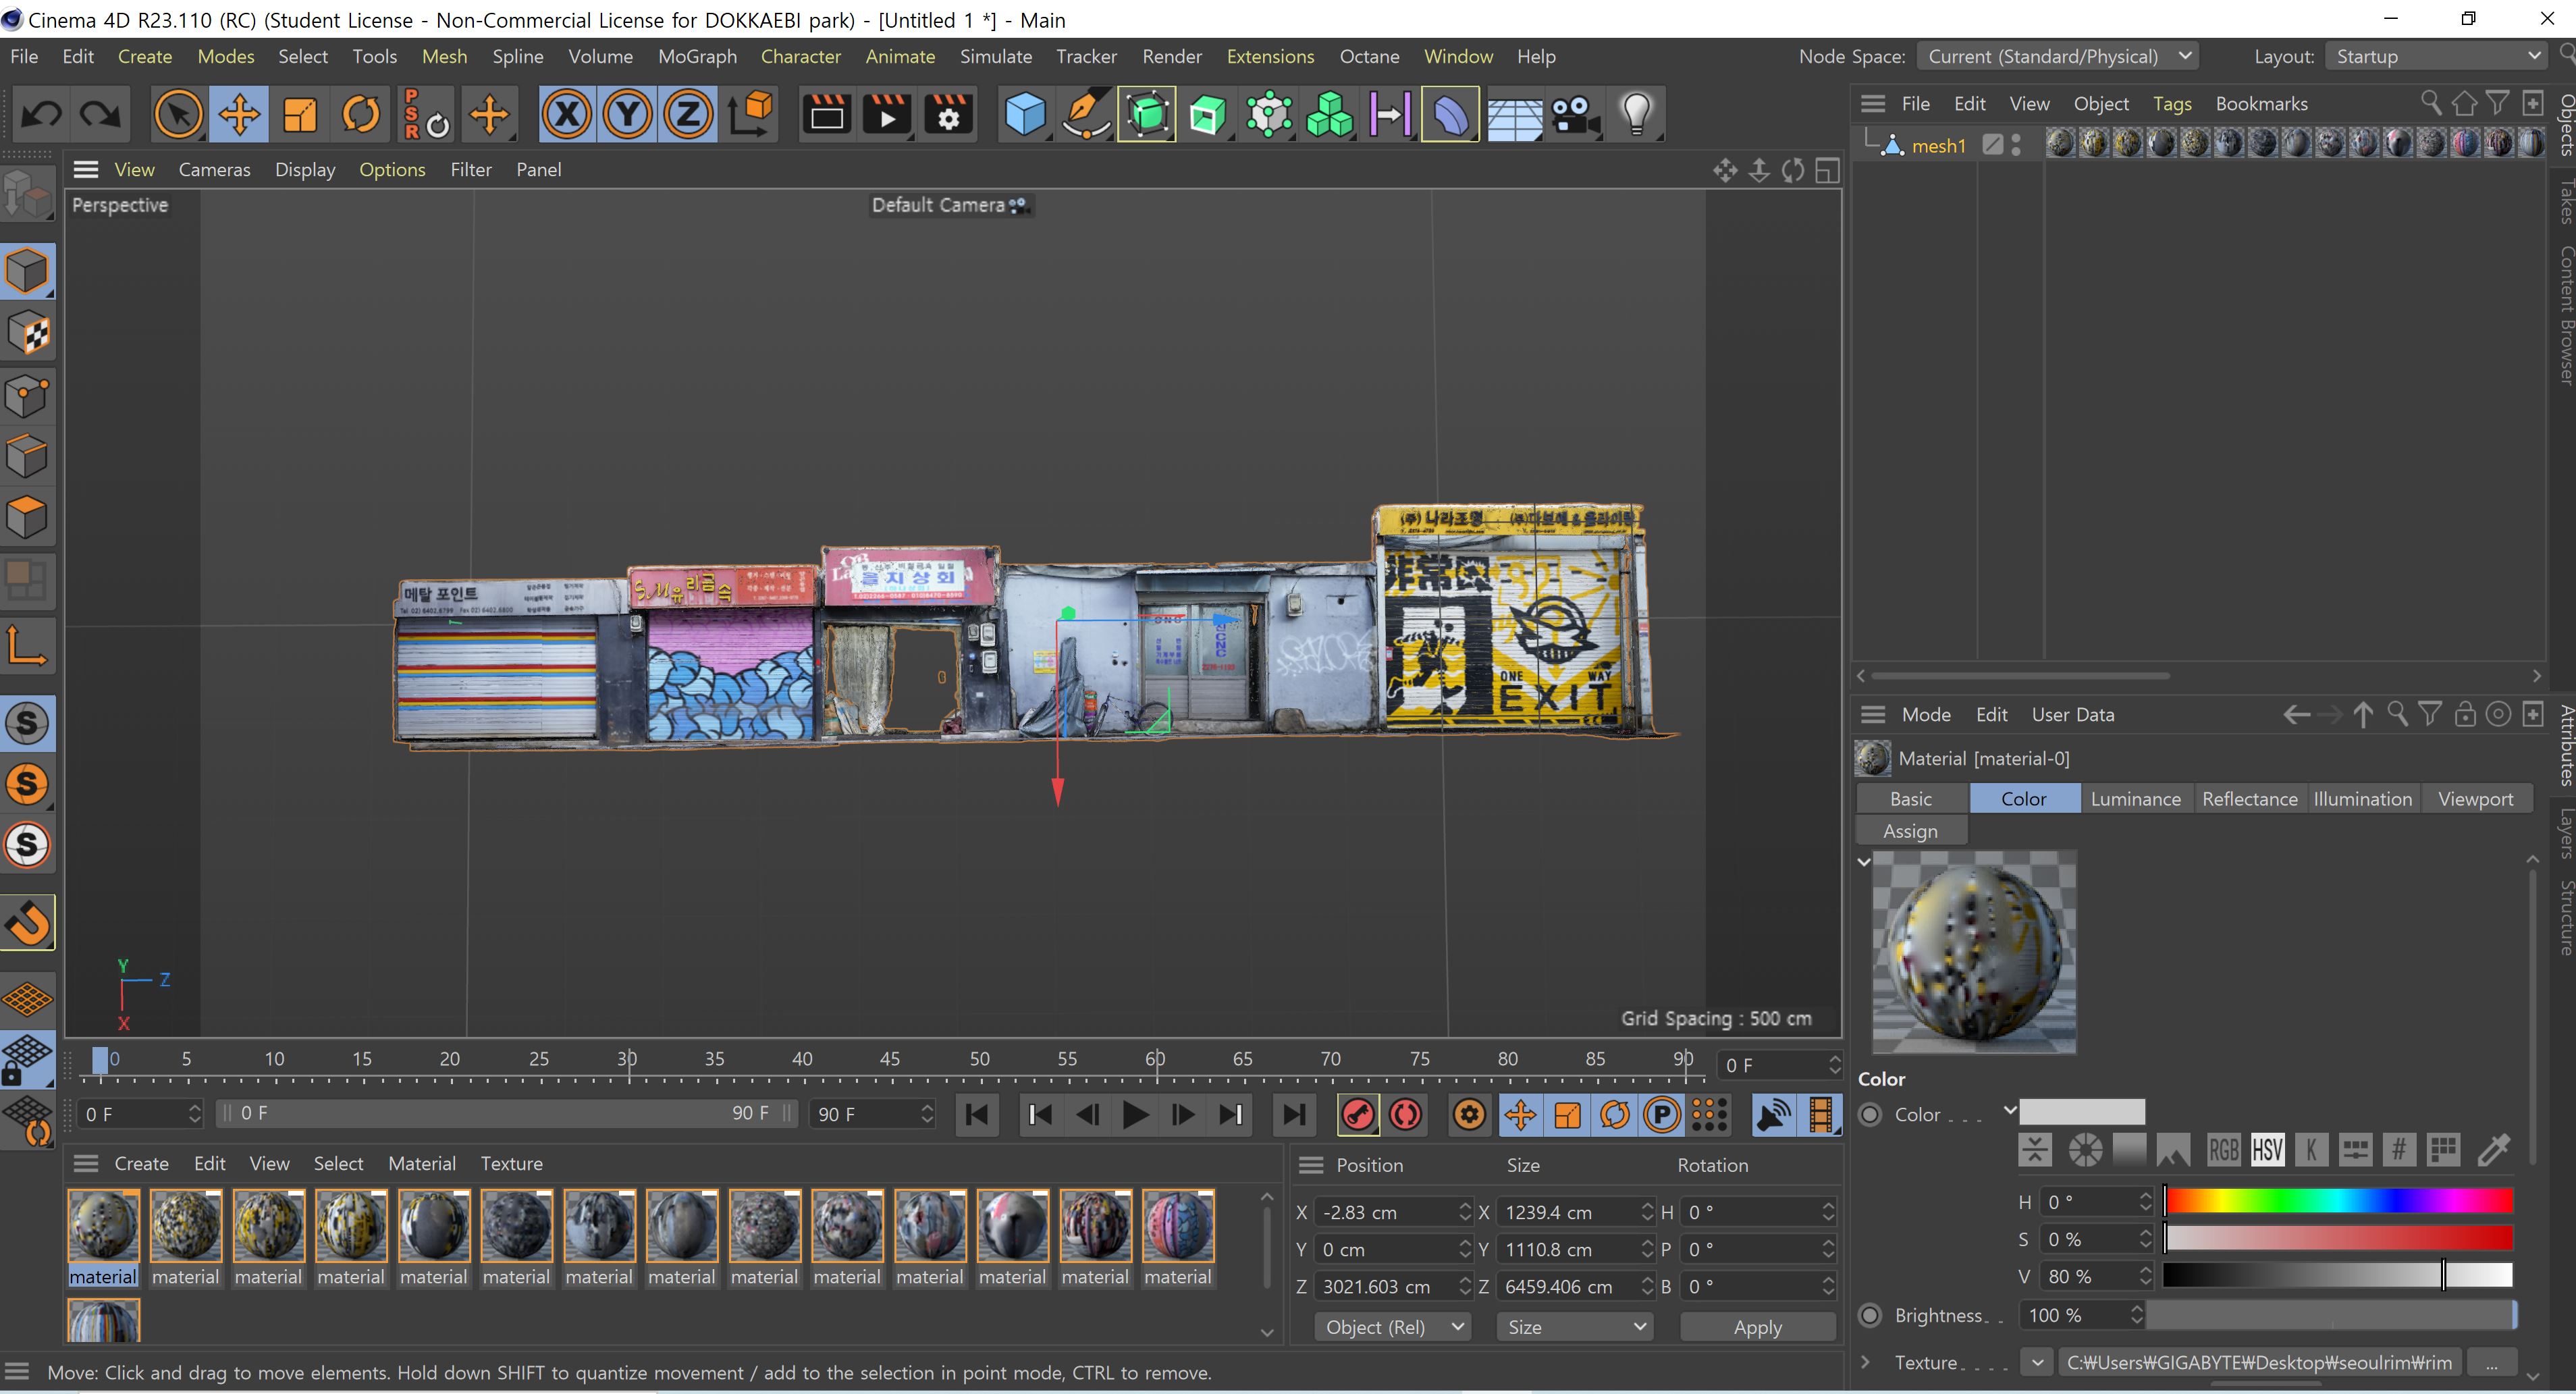Toggle Y-axis lock
Screen dimensions: 2576x1394
(628, 114)
